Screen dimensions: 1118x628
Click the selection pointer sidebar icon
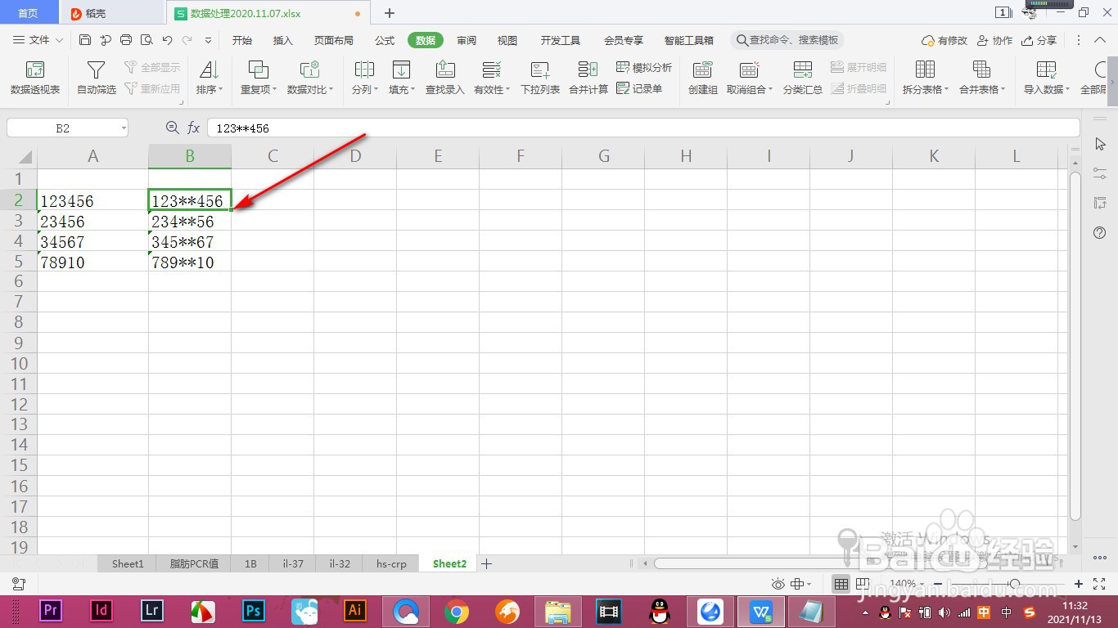[x=1100, y=144]
